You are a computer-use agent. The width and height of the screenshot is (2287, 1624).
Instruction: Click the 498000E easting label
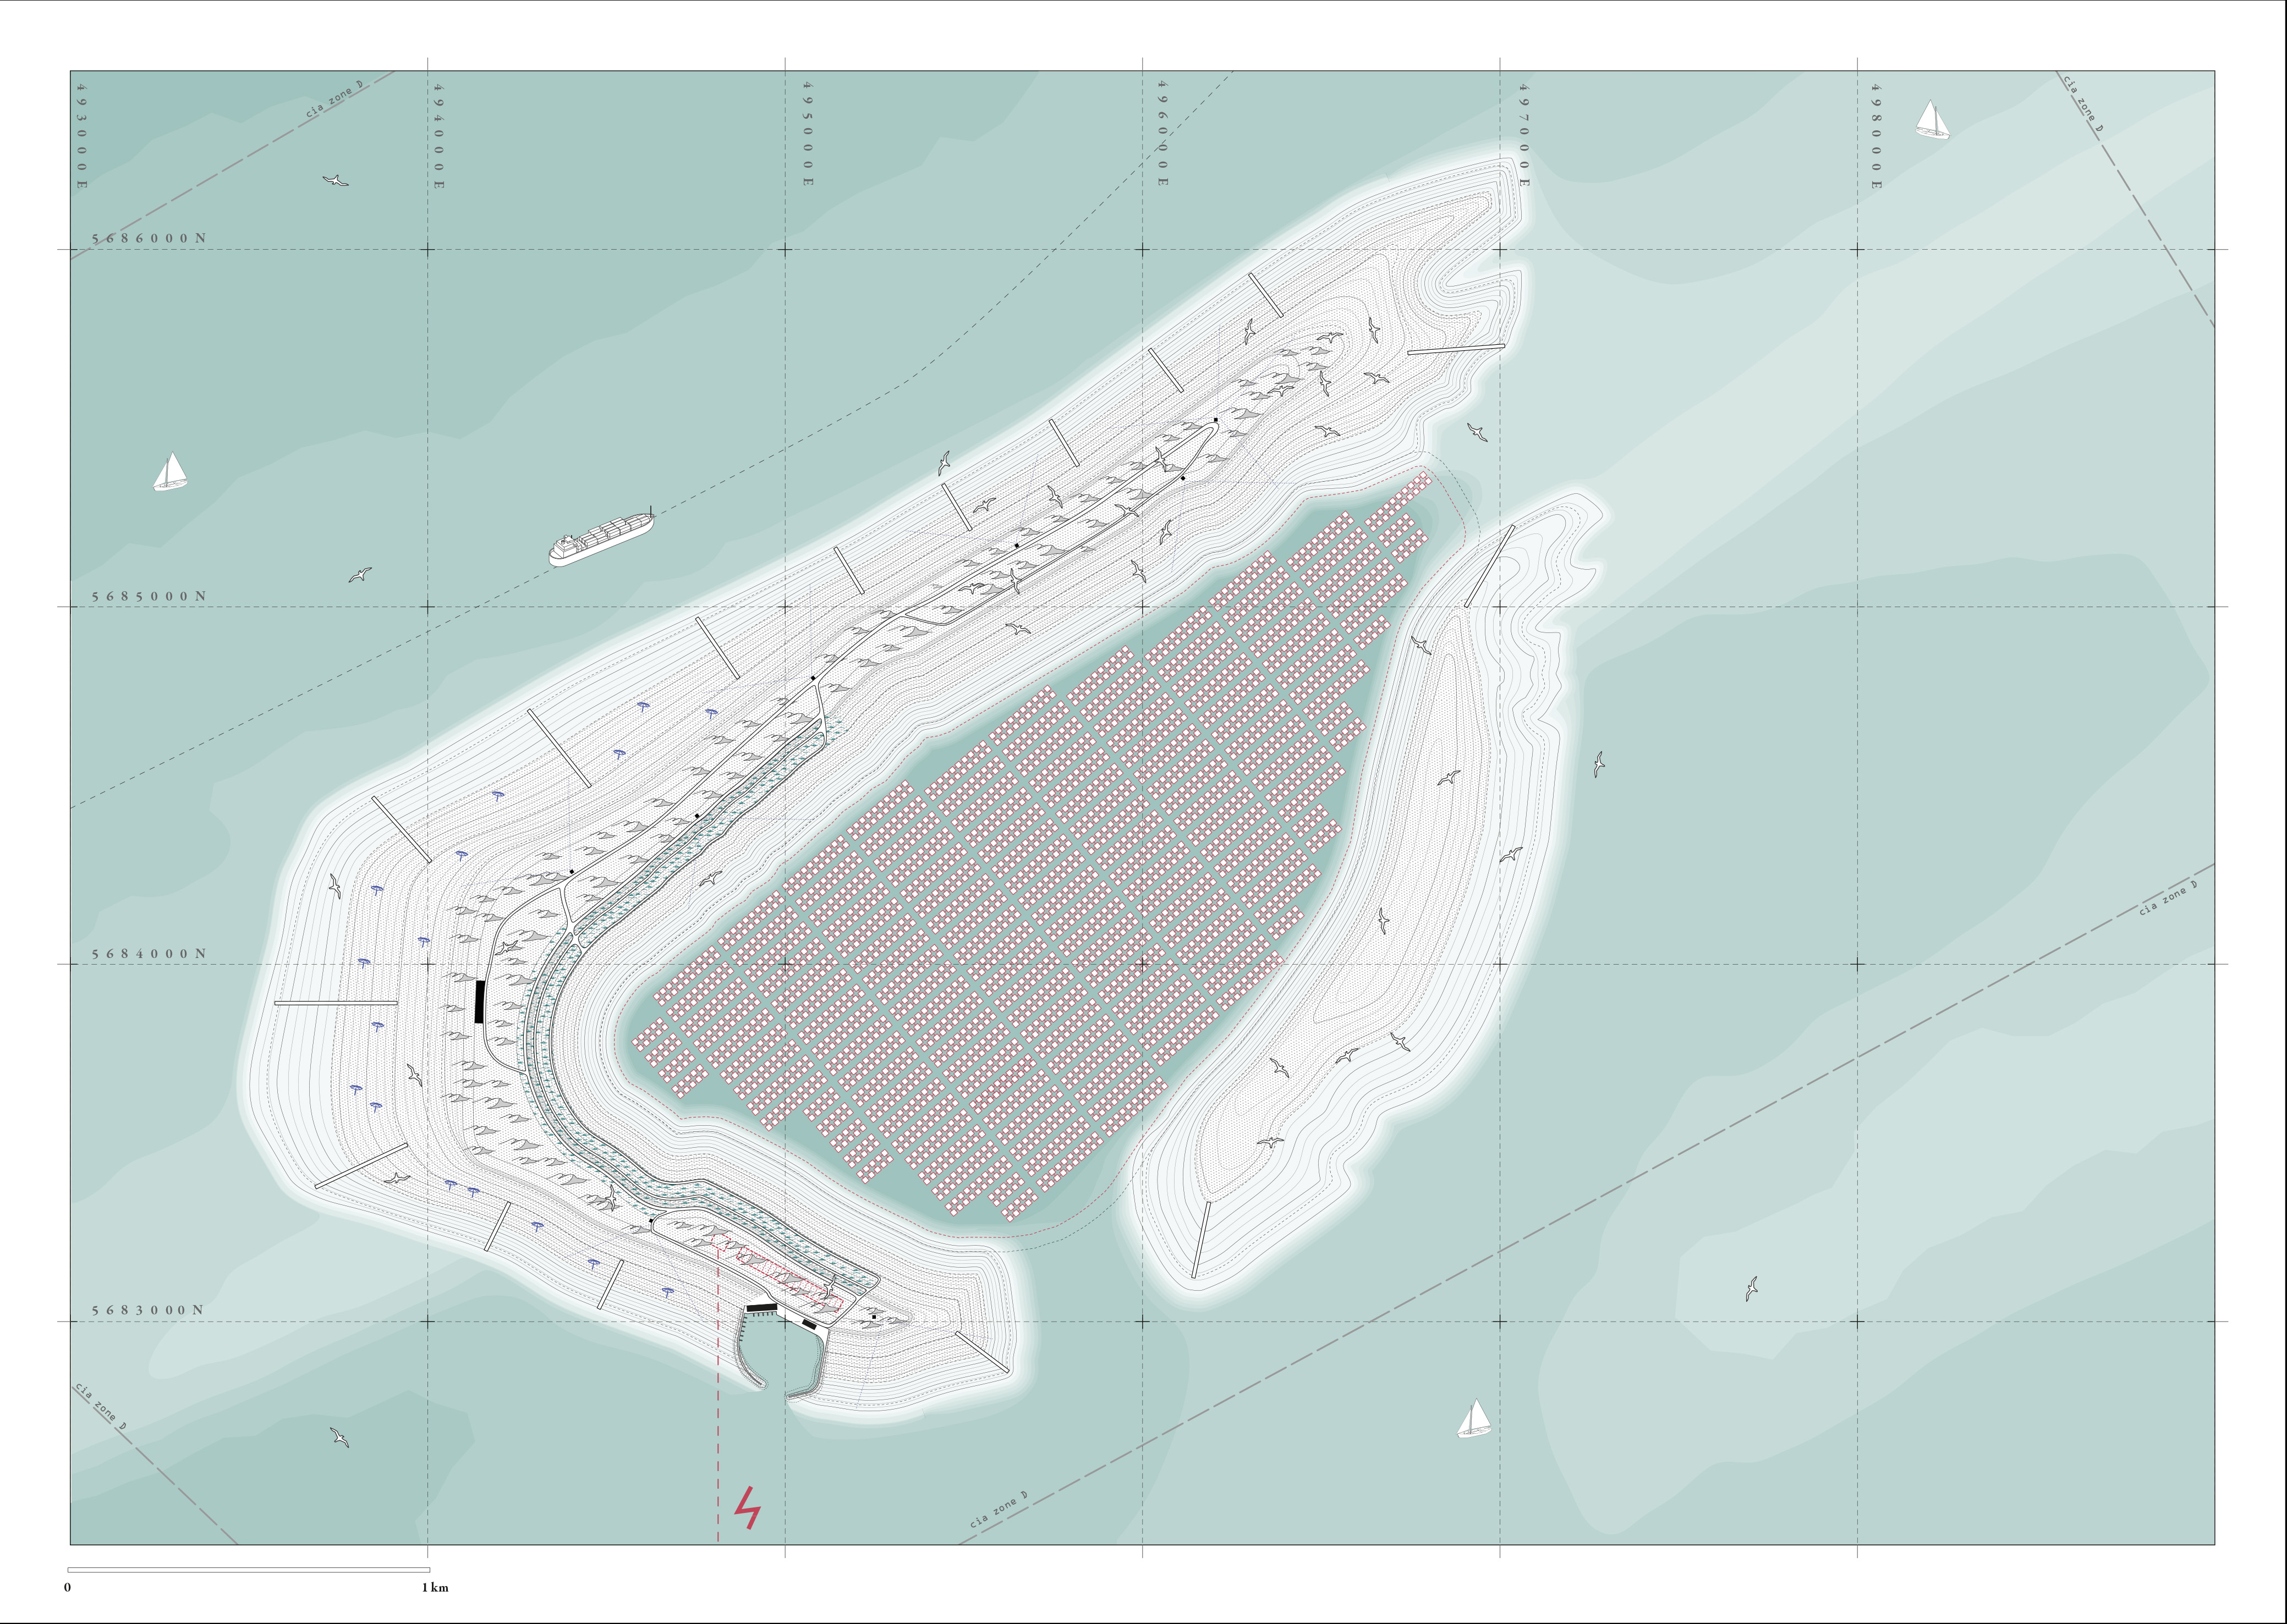[x=1876, y=136]
